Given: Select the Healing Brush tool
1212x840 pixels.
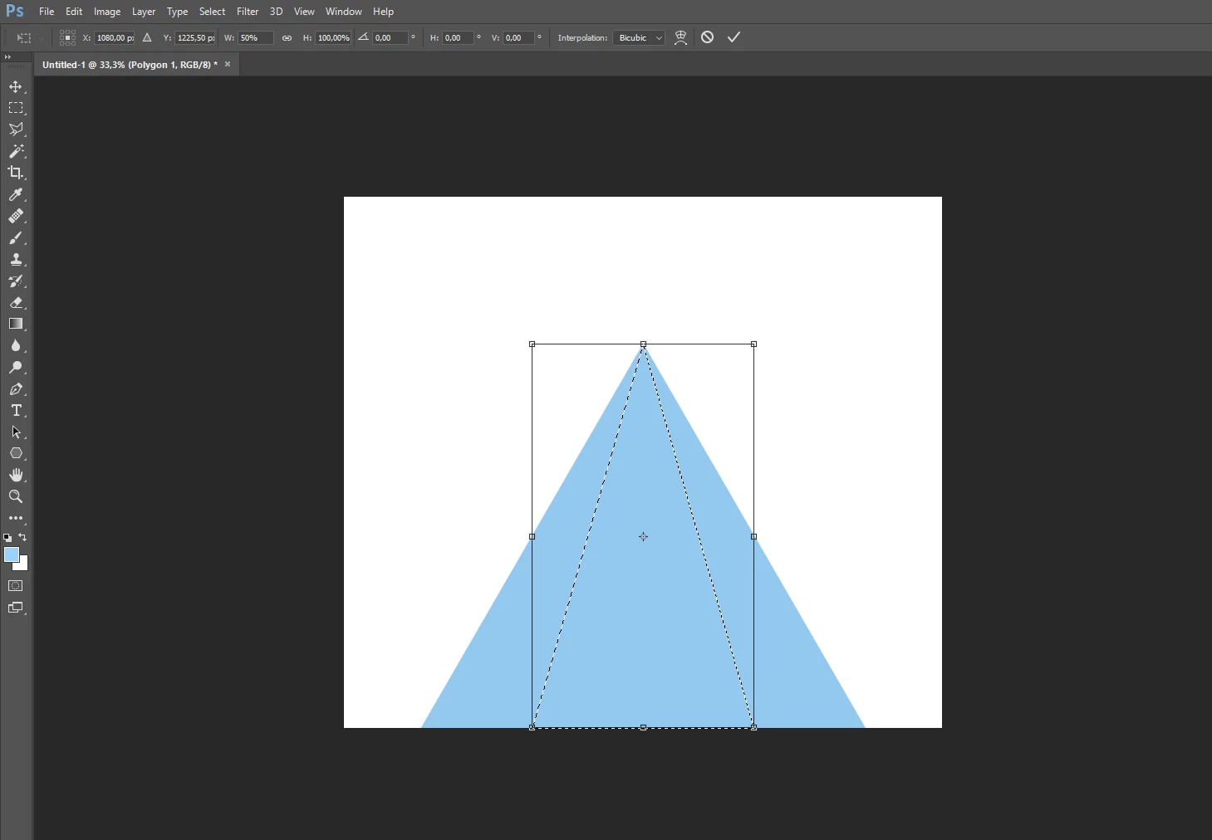Looking at the screenshot, I should coord(16,216).
